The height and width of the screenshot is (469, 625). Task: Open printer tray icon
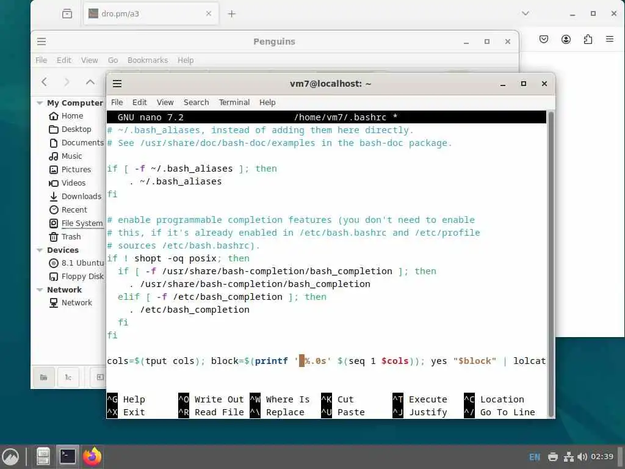tap(553, 457)
